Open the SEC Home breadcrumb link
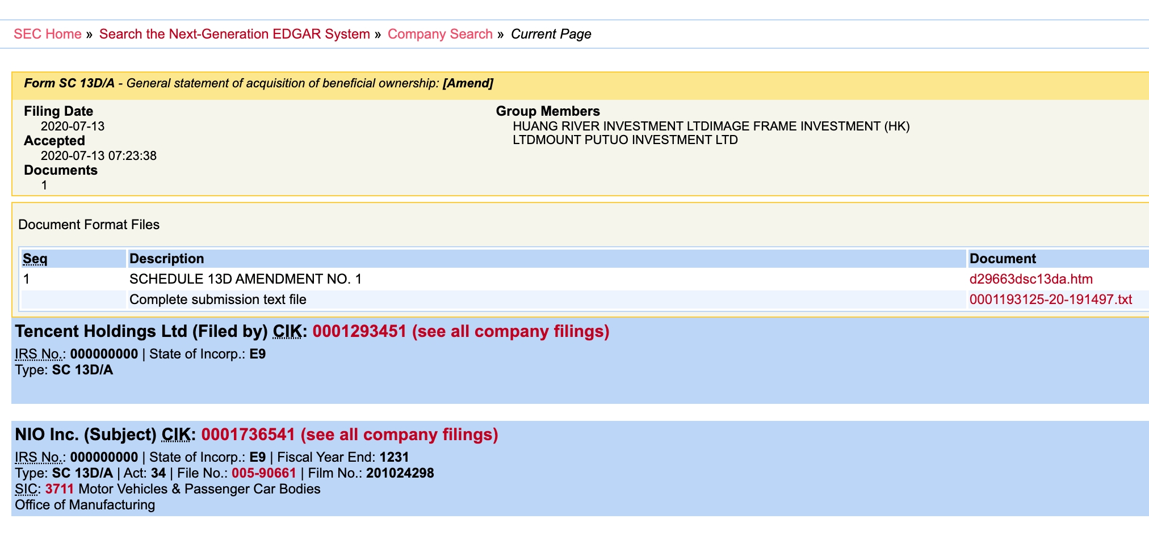This screenshot has height=540, width=1149. 48,34
